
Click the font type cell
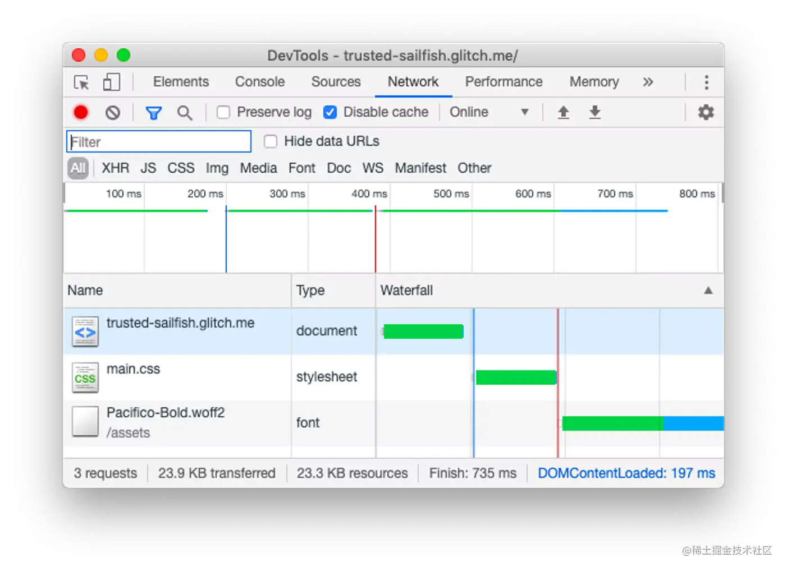tap(333, 423)
